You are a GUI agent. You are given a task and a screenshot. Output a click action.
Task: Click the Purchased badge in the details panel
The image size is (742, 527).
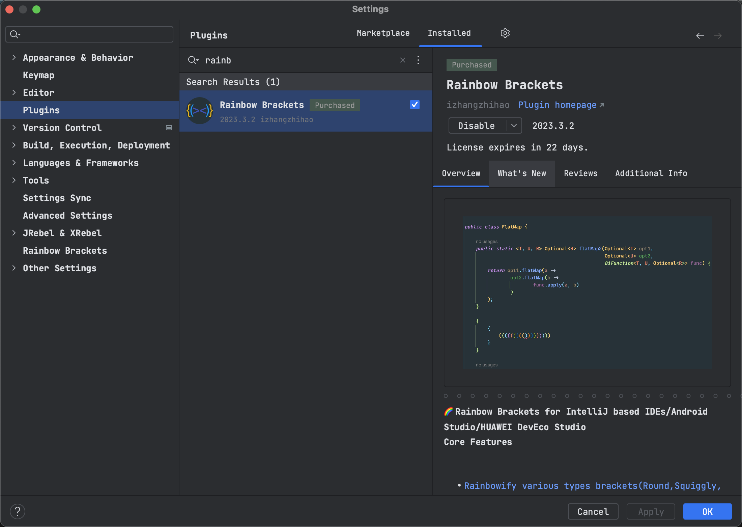(472, 65)
